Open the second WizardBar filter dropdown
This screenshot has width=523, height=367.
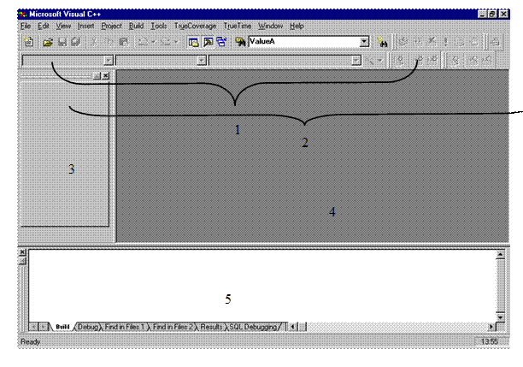tap(202, 60)
